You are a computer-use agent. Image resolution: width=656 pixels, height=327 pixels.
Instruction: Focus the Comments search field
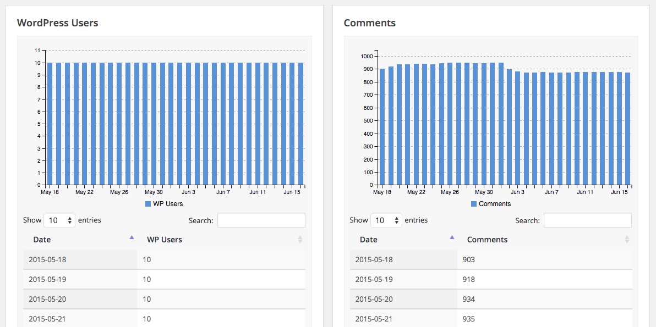[587, 220]
